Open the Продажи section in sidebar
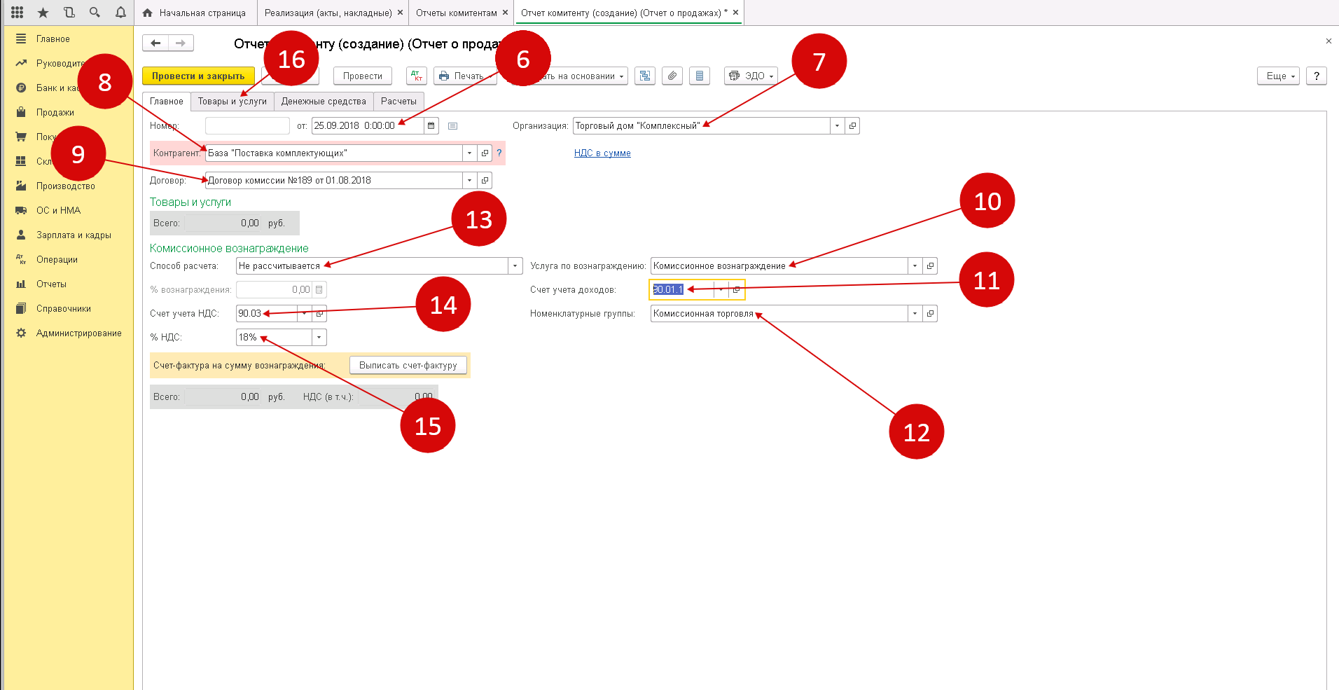This screenshot has height=690, width=1339. coord(55,113)
